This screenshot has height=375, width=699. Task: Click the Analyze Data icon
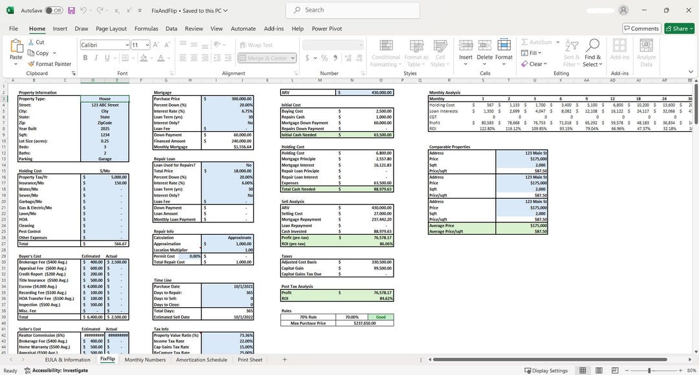[x=646, y=55]
